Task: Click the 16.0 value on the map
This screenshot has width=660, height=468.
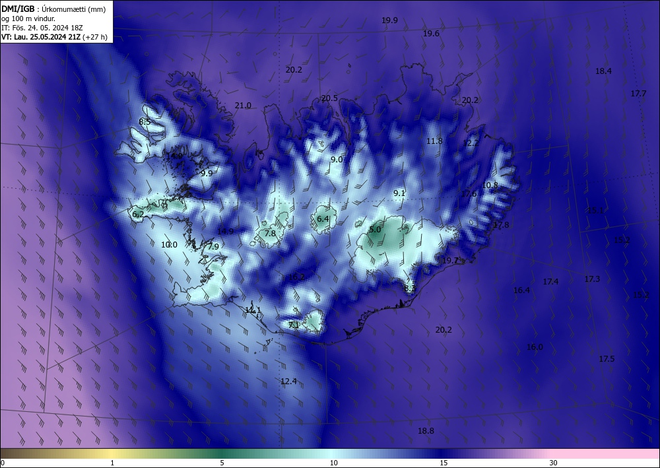Action: tap(535, 347)
